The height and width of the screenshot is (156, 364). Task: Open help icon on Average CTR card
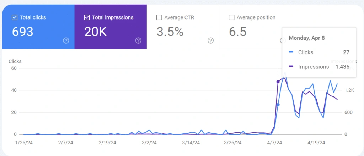pyautogui.click(x=210, y=41)
